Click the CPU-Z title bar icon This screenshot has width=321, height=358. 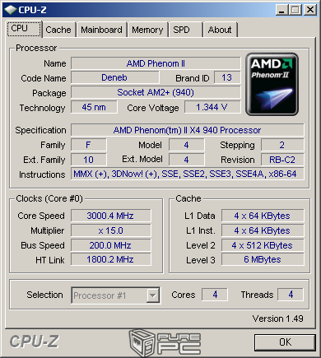point(11,10)
